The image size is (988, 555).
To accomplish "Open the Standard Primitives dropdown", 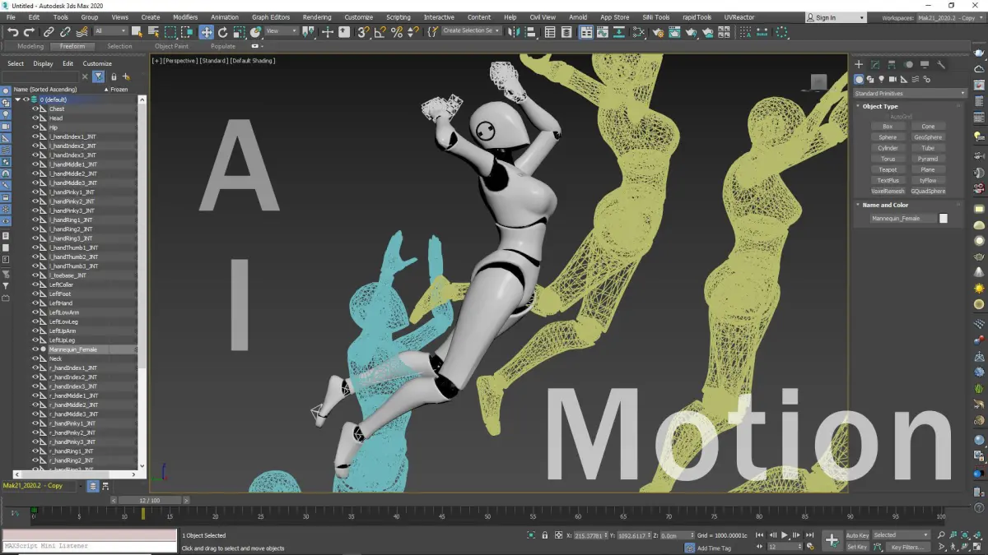I will click(x=910, y=94).
